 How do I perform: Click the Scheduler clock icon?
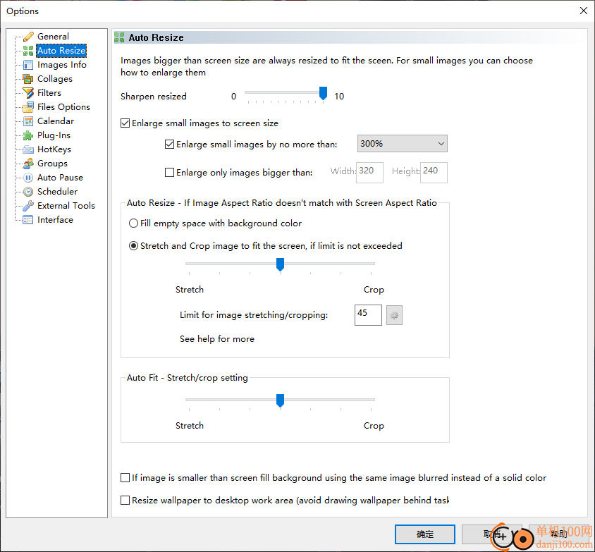(x=28, y=192)
